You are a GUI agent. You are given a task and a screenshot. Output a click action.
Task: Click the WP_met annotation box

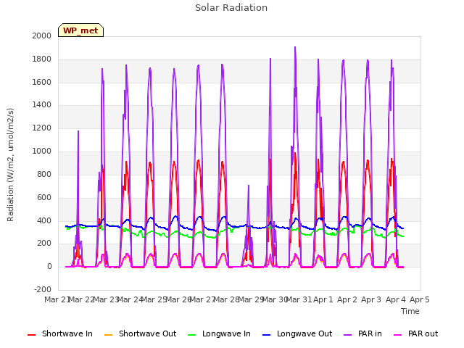80,30
